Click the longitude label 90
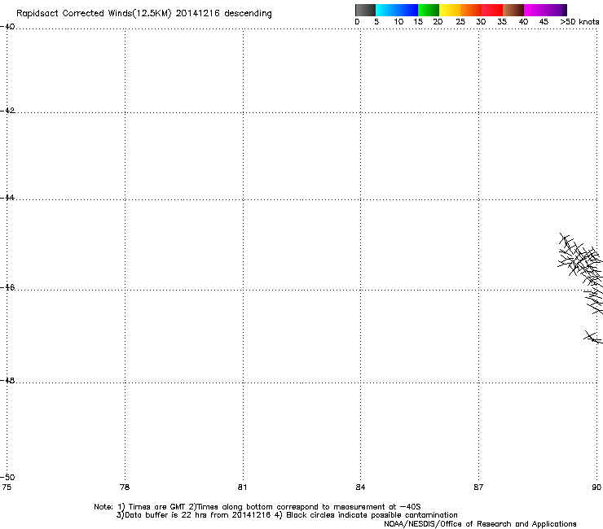Screen dimensions: 603x529 click(596, 487)
